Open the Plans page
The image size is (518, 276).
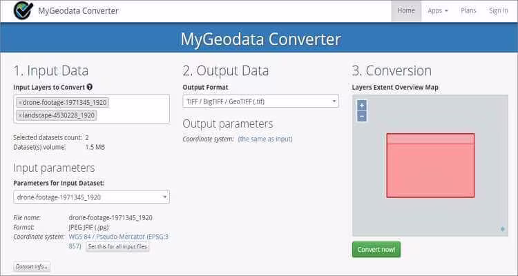coord(468,11)
